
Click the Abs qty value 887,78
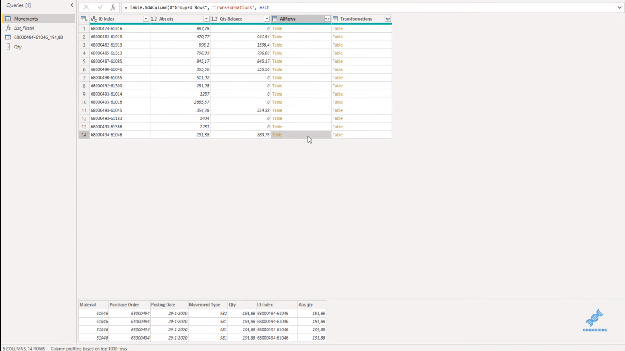[x=203, y=28]
